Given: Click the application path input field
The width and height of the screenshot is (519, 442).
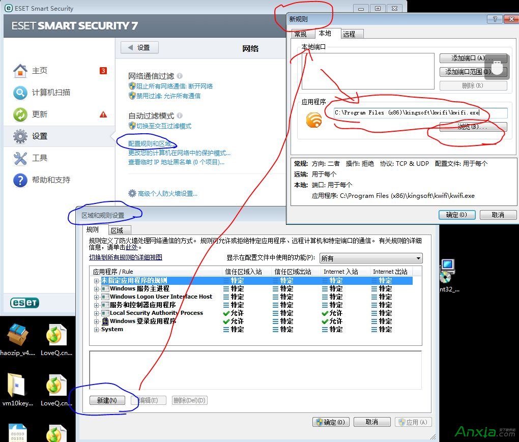Looking at the screenshot, I should (x=421, y=113).
